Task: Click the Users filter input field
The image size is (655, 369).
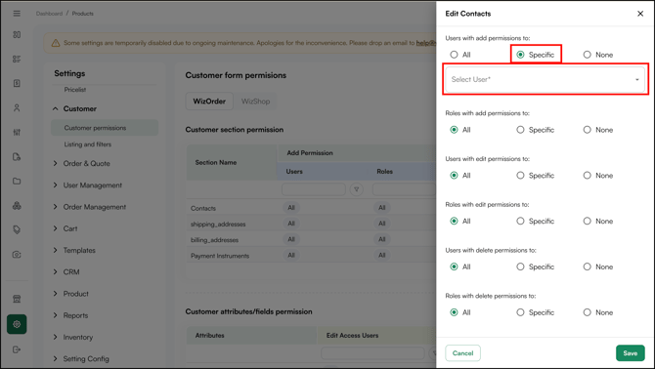Action: [x=314, y=189]
